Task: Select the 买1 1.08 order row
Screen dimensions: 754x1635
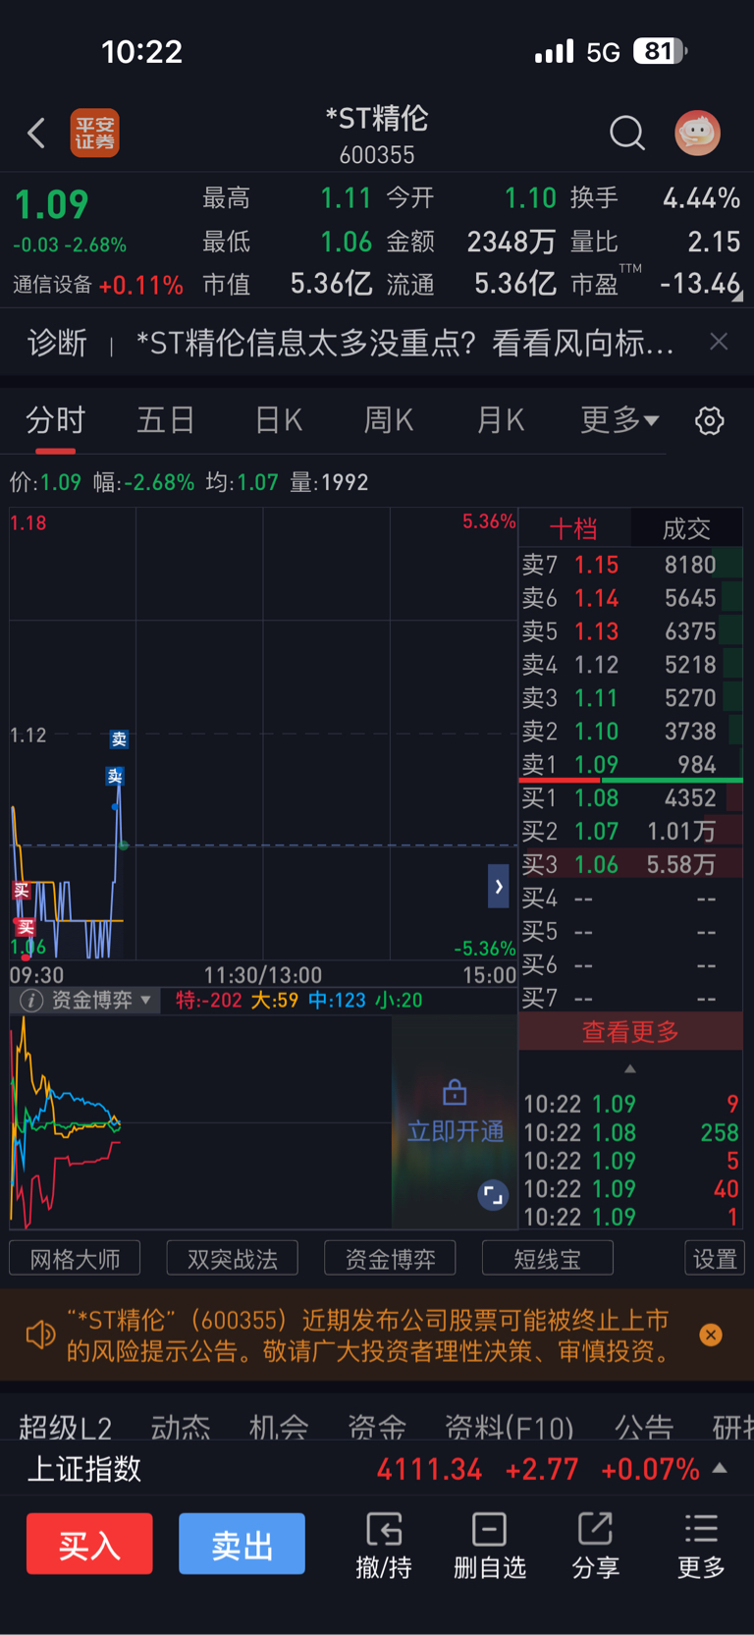Action: coord(631,798)
